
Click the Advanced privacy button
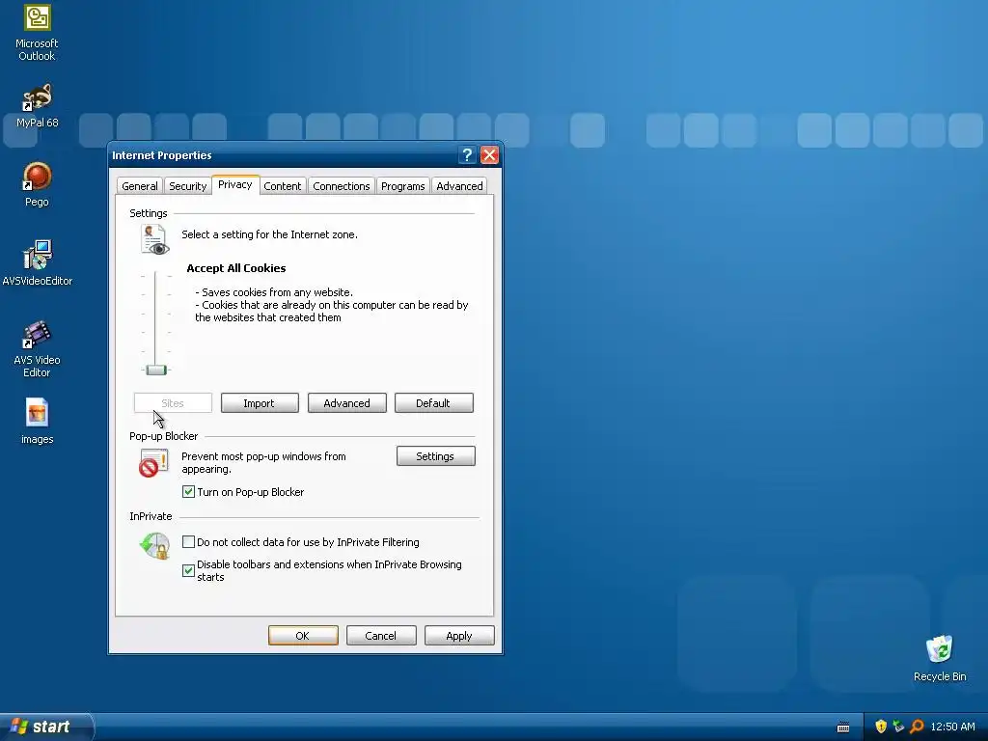pyautogui.click(x=346, y=403)
